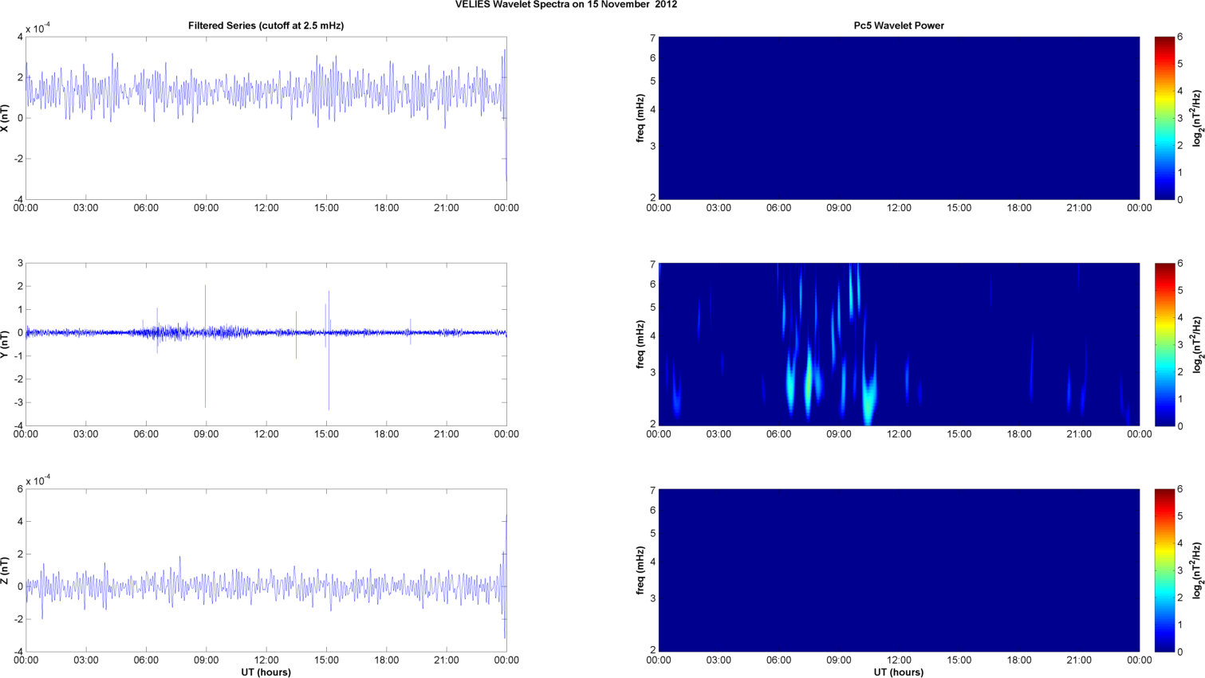Click the 'log2(nT2/Hz)' label beside the top colorbar
Screen dimensions: 1205x678
pos(1198,118)
